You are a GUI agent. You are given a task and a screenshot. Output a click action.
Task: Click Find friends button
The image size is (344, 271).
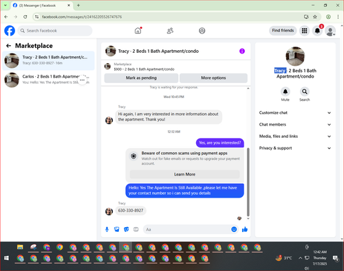coord(283,30)
